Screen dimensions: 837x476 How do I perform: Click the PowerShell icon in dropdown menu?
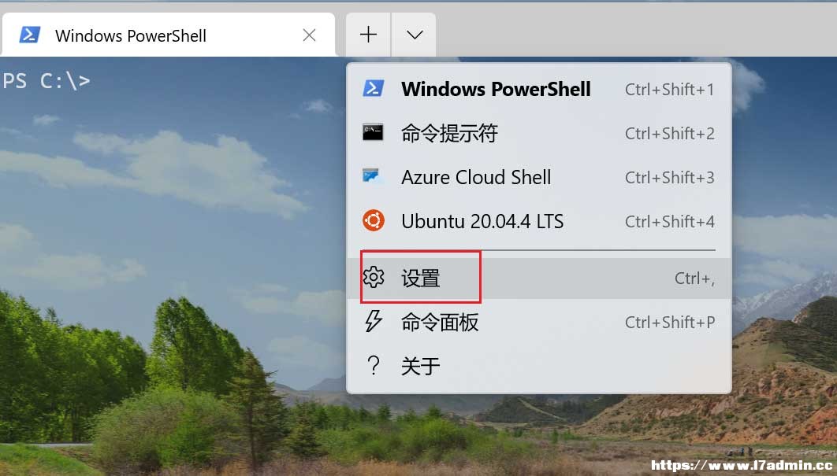(373, 88)
